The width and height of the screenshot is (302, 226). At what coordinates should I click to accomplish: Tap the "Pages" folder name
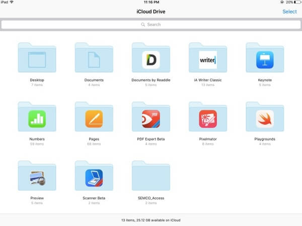pos(94,139)
